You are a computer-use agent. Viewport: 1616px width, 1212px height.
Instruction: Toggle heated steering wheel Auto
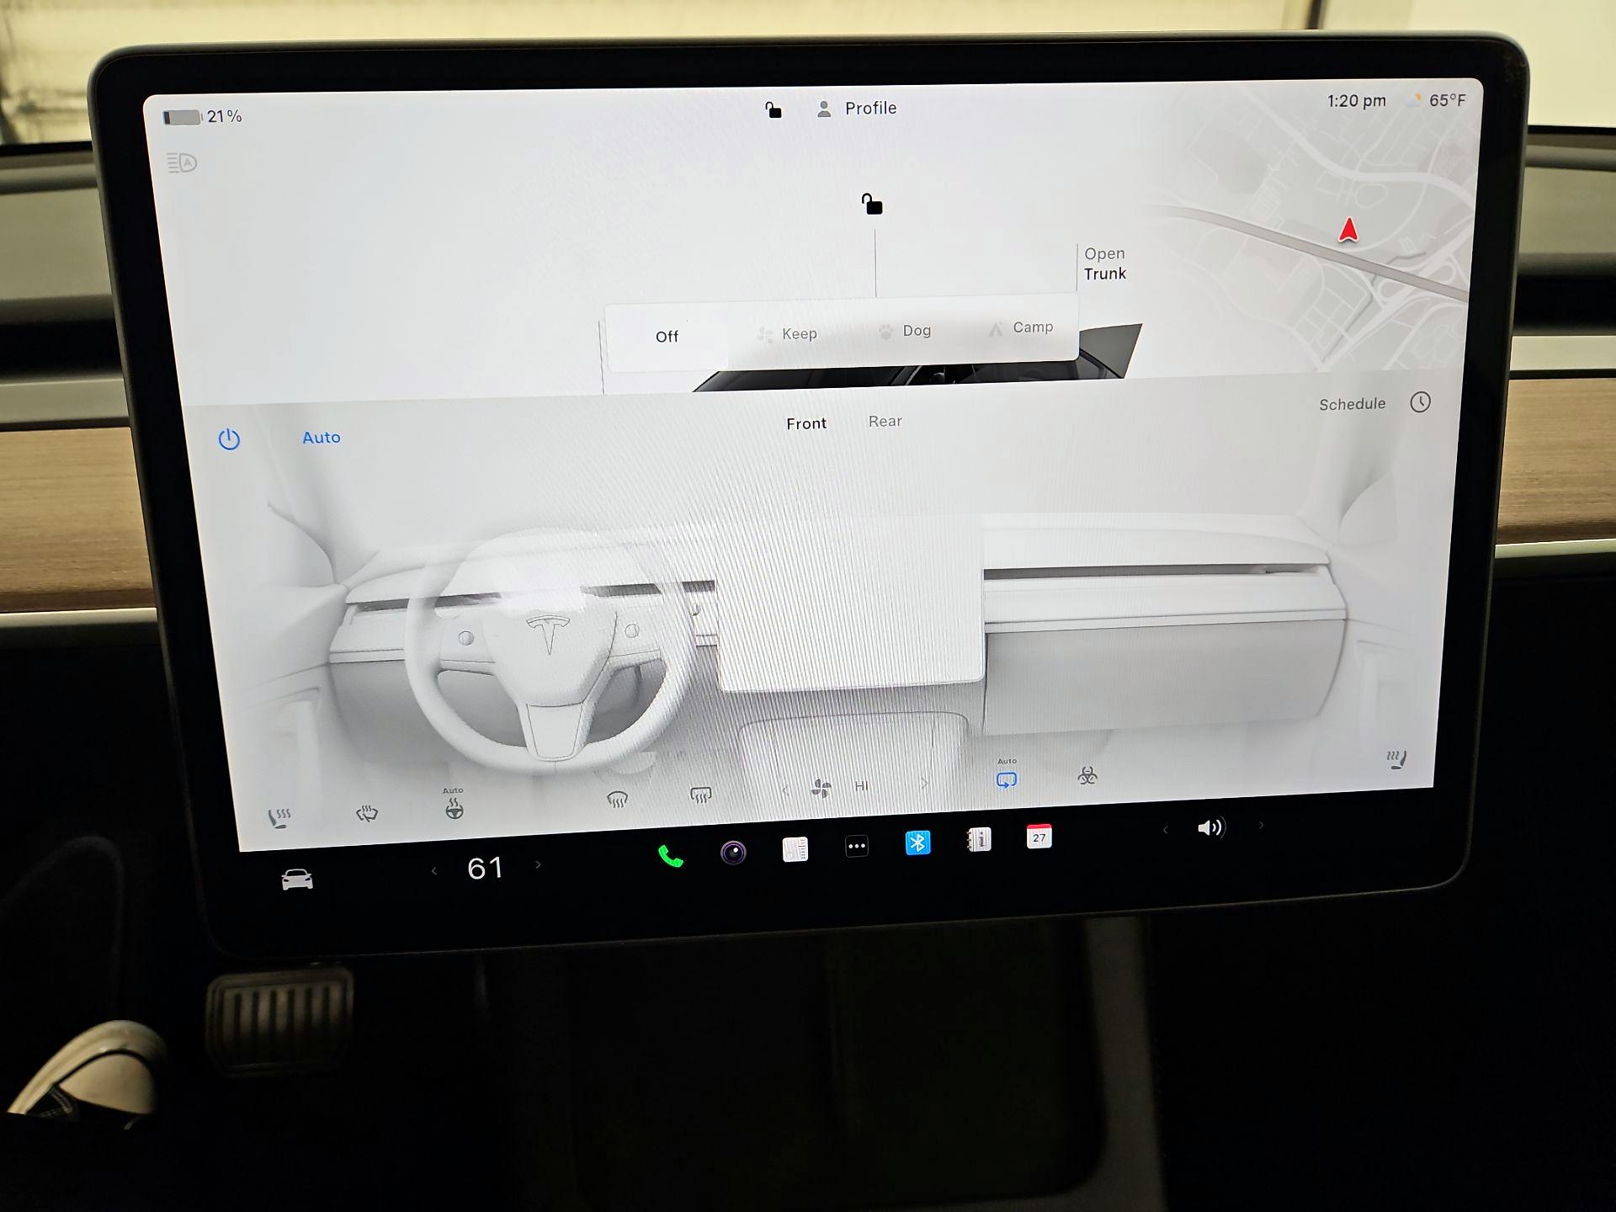[454, 805]
